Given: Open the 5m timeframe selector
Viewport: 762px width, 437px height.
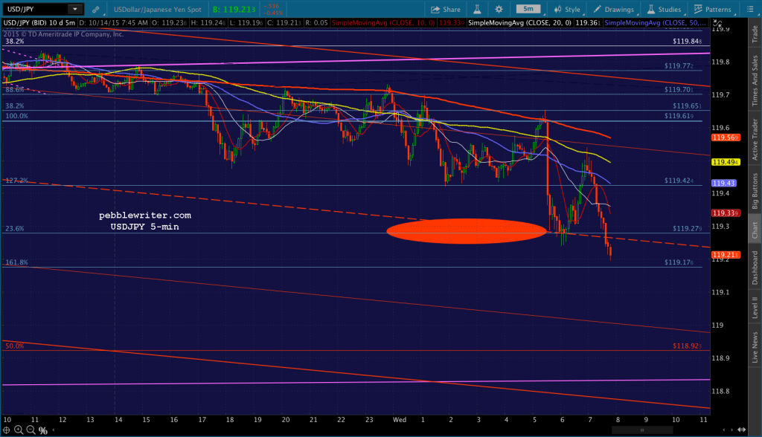Looking at the screenshot, I should click(528, 9).
